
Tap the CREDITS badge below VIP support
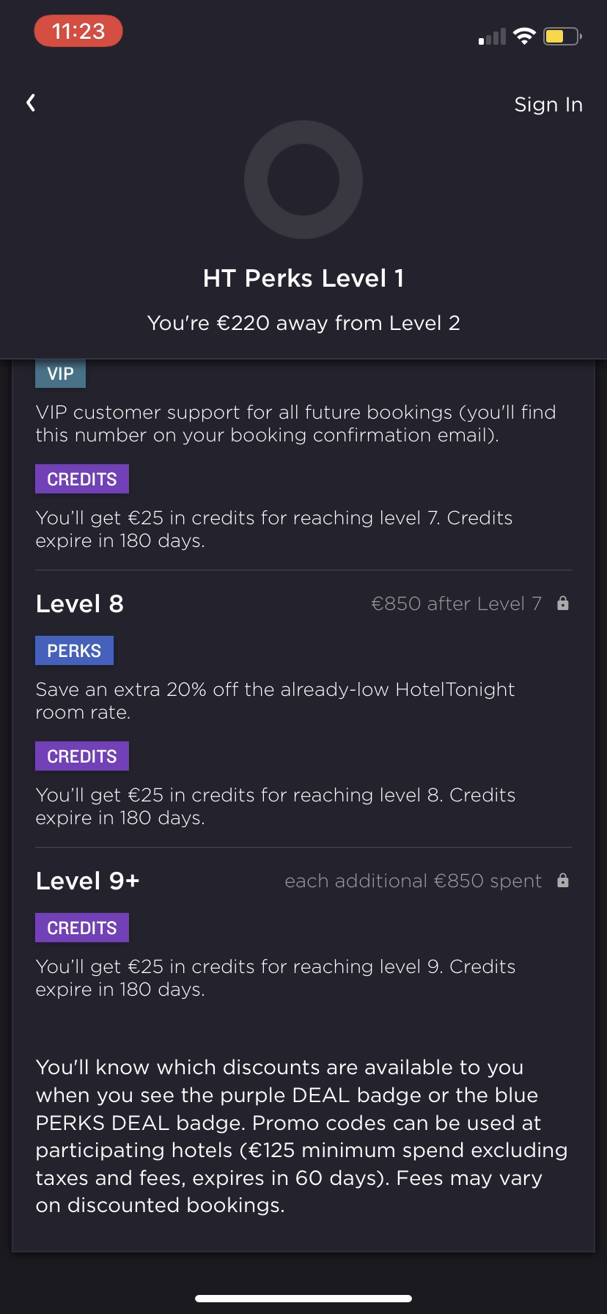[x=82, y=479]
